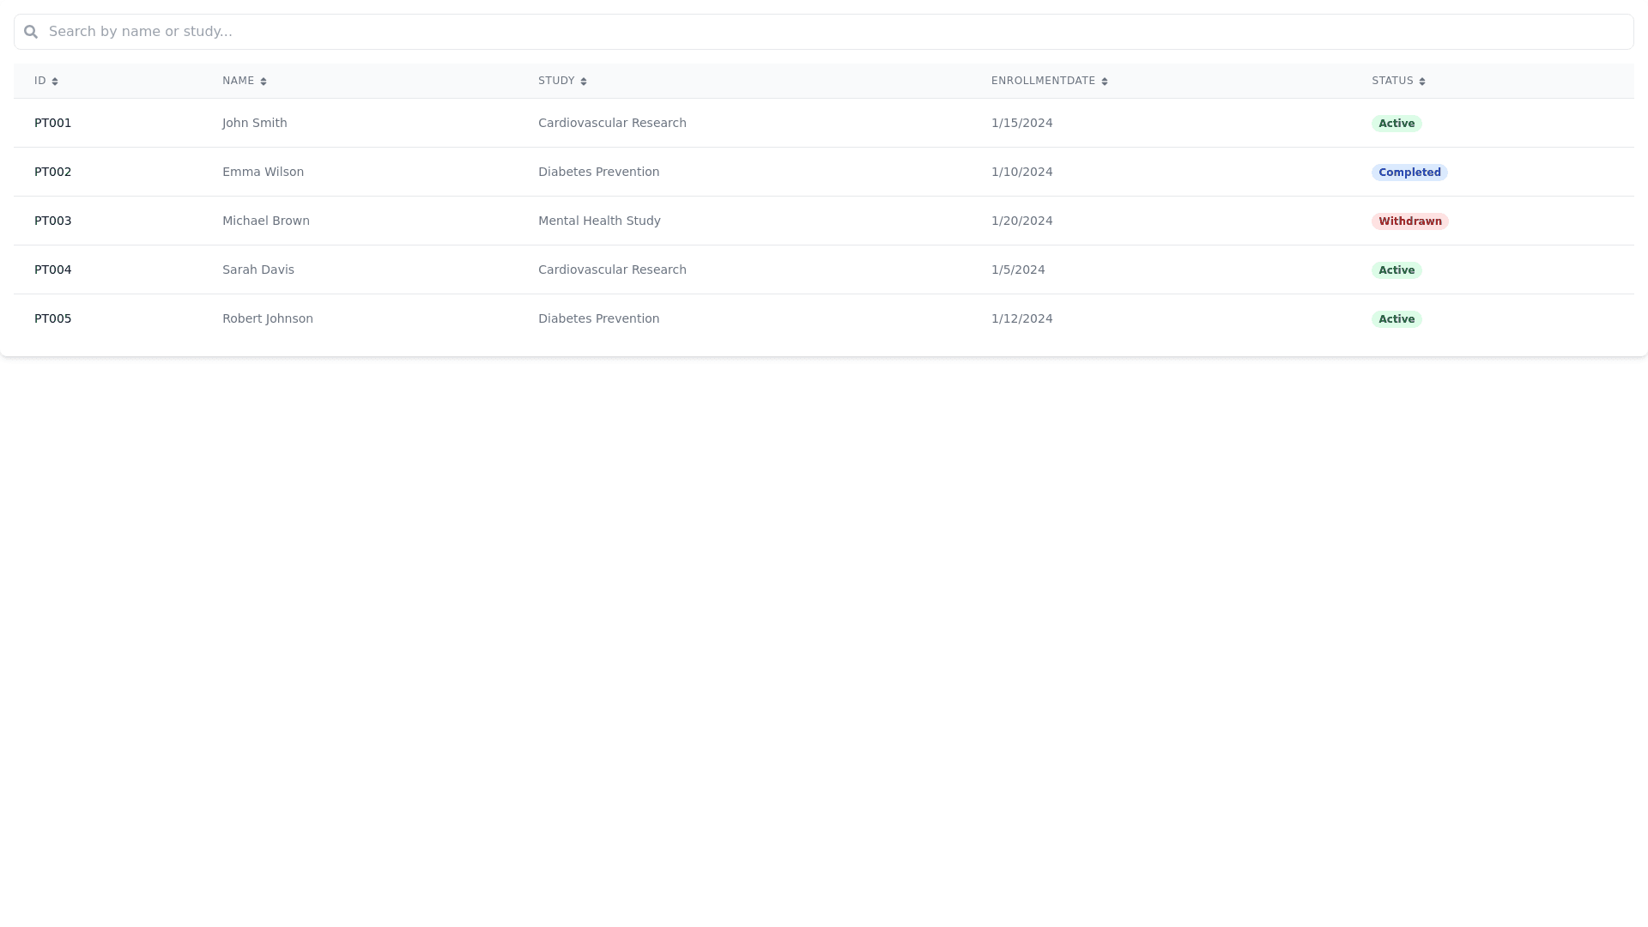
Task: Select patient ID PT004
Action: pyautogui.click(x=53, y=270)
